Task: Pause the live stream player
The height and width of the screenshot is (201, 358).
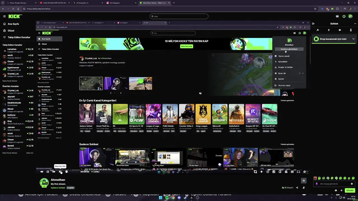Action: coord(48,172)
